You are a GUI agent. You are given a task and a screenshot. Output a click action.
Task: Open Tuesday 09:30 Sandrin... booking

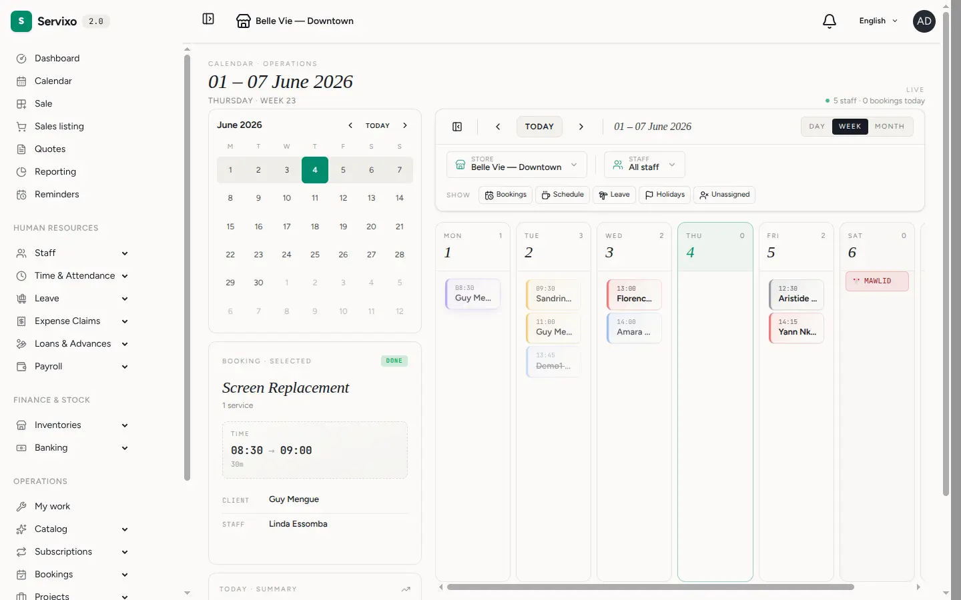pyautogui.click(x=554, y=294)
